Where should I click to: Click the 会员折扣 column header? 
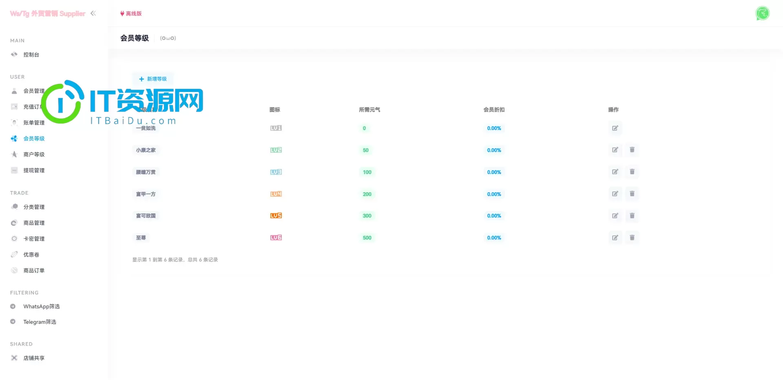tap(494, 110)
